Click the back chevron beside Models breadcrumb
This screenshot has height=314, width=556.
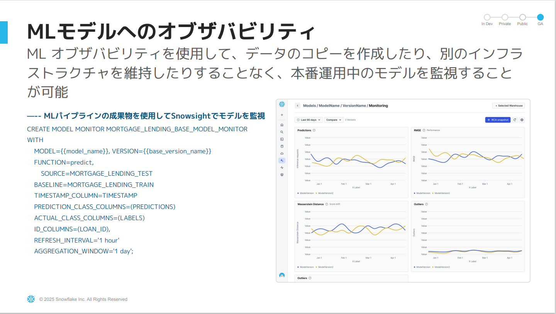click(x=298, y=105)
